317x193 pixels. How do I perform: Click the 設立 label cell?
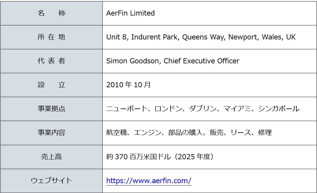(51, 85)
